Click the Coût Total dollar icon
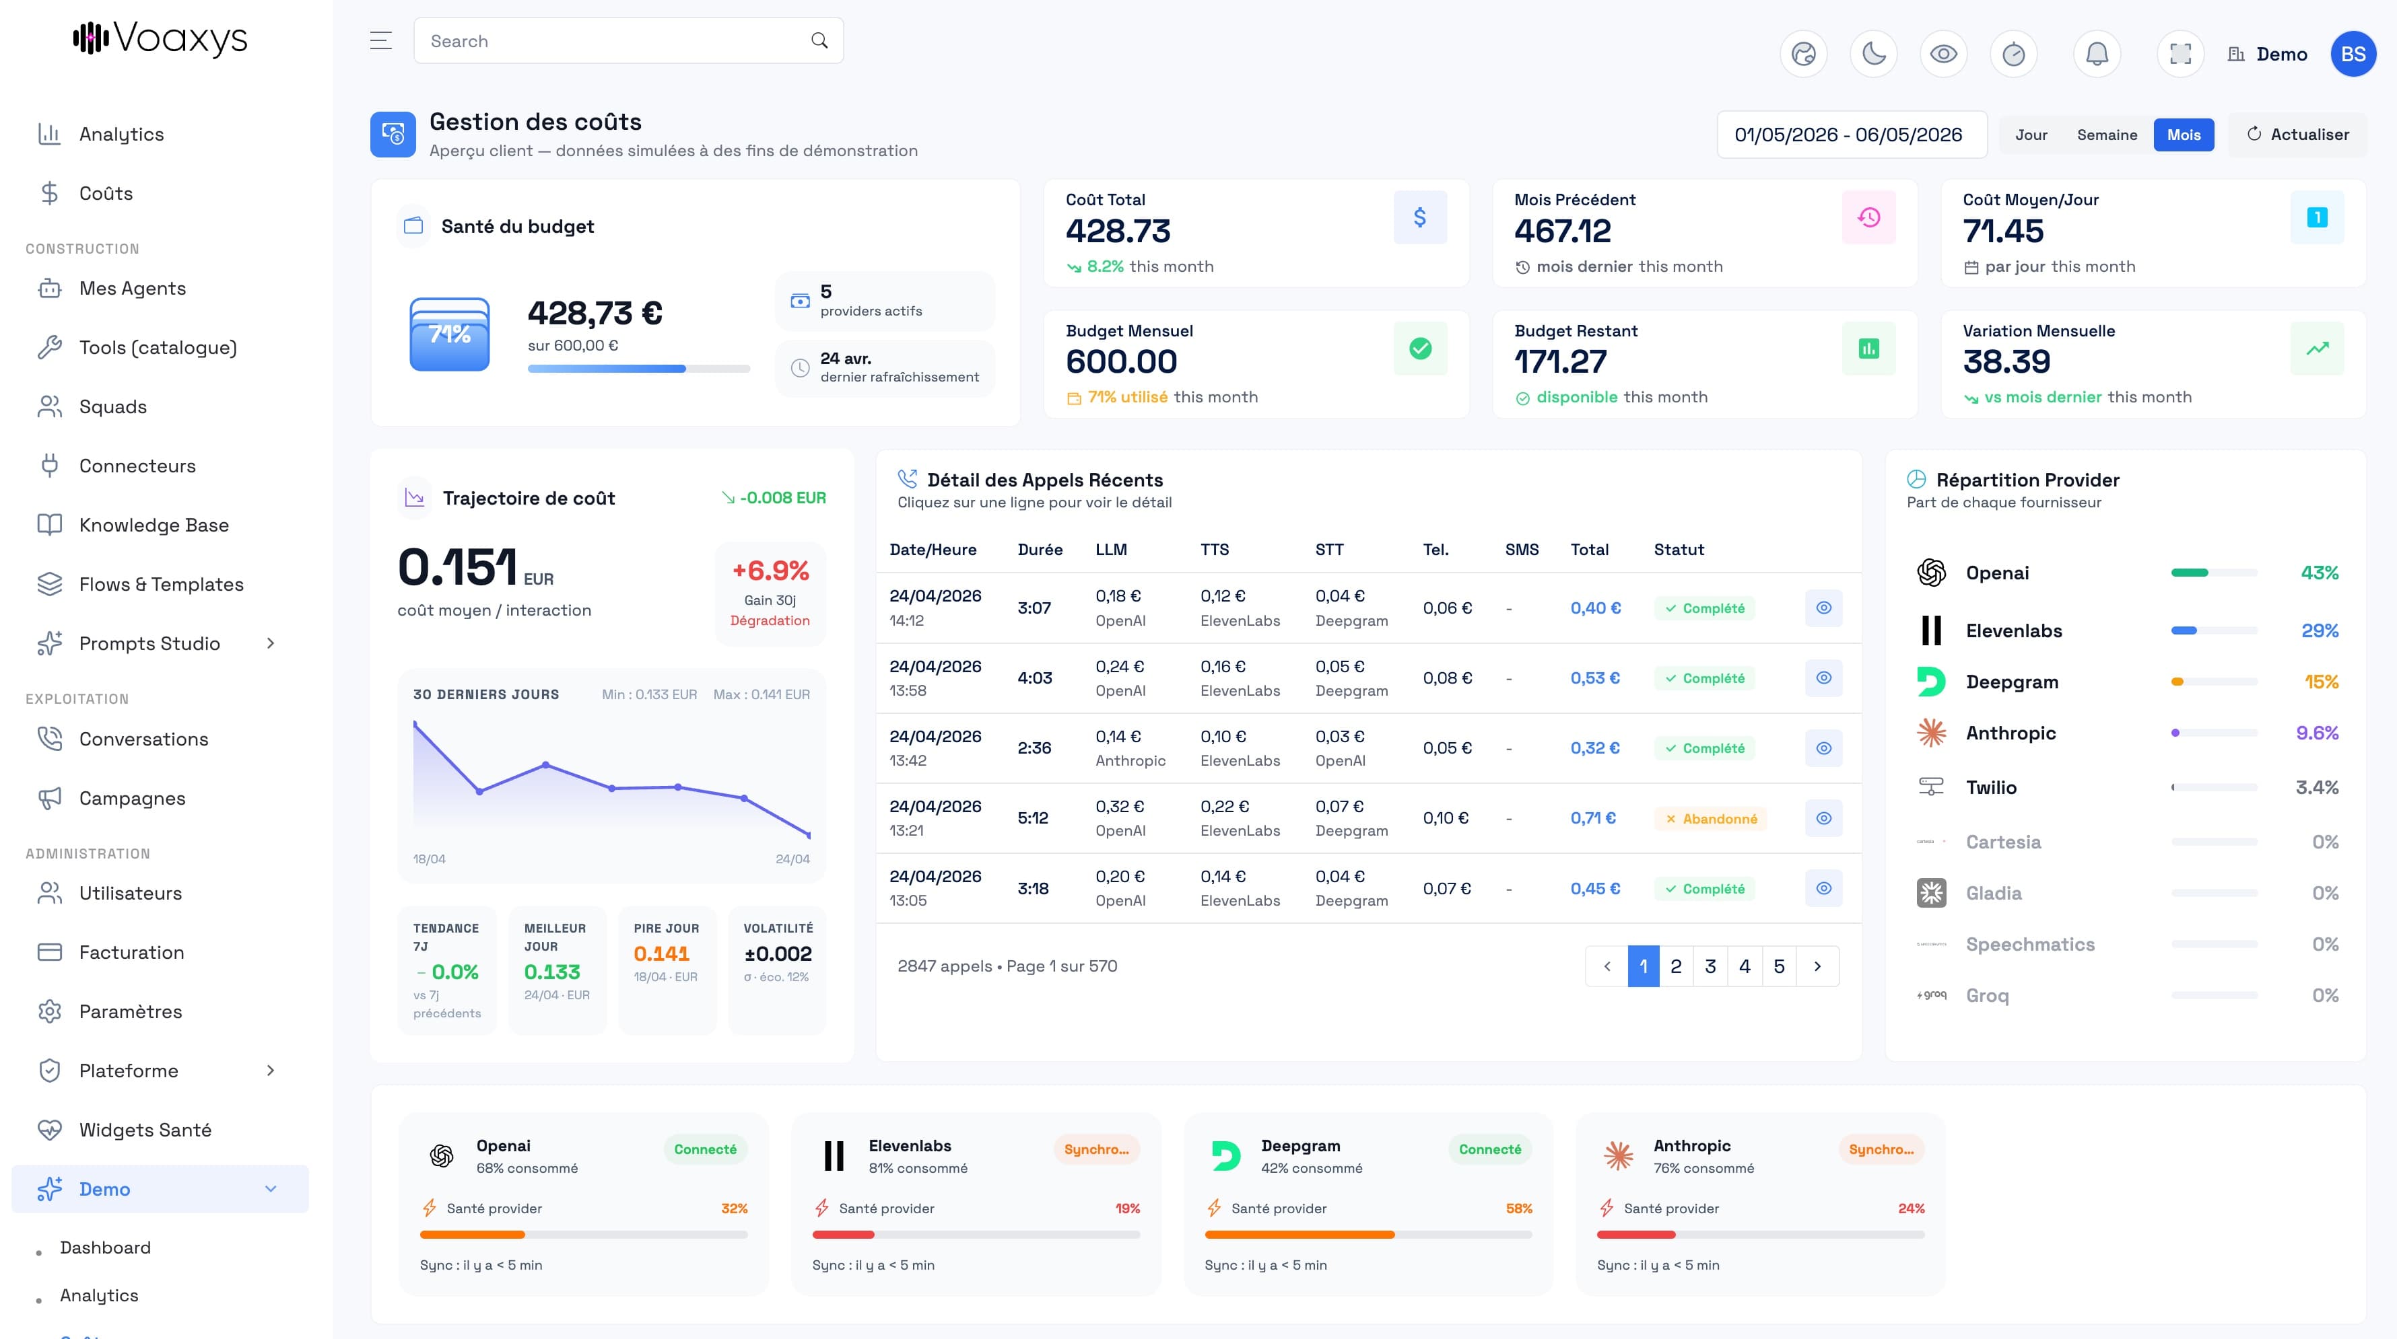 [1420, 217]
